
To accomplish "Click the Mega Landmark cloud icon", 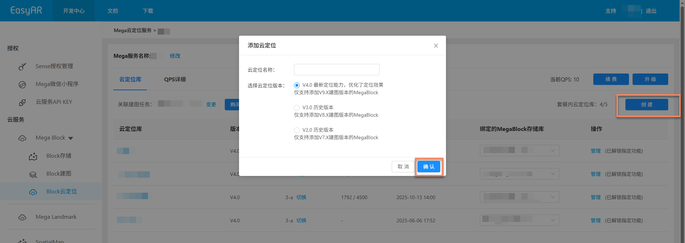I will [22, 217].
